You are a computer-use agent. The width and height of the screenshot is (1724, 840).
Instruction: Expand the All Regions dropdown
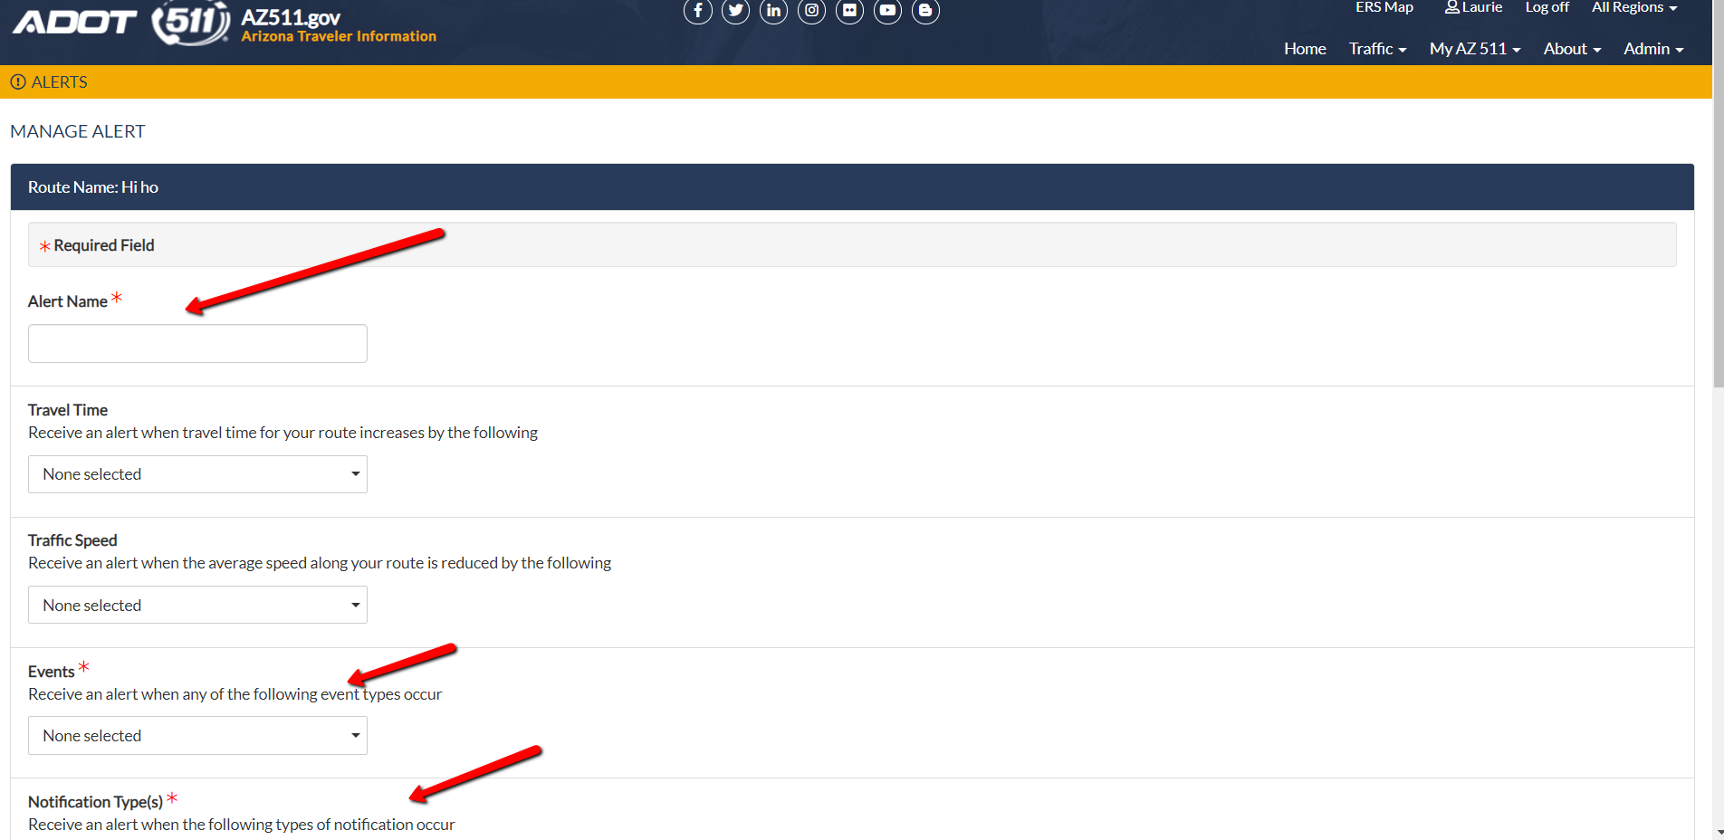[x=1634, y=7]
